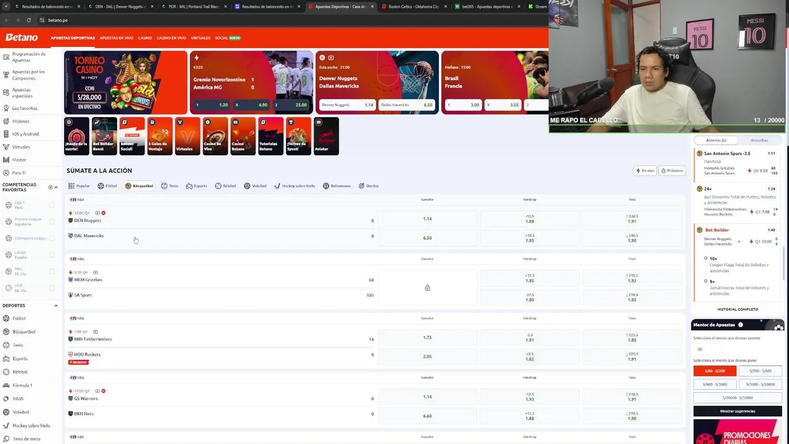Open Master in the sidebar
Viewport: 789px width, 444px height.
point(19,160)
